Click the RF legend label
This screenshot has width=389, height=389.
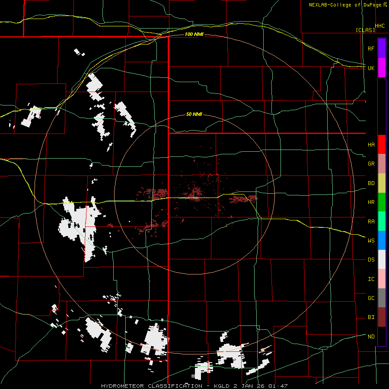pos(371,48)
